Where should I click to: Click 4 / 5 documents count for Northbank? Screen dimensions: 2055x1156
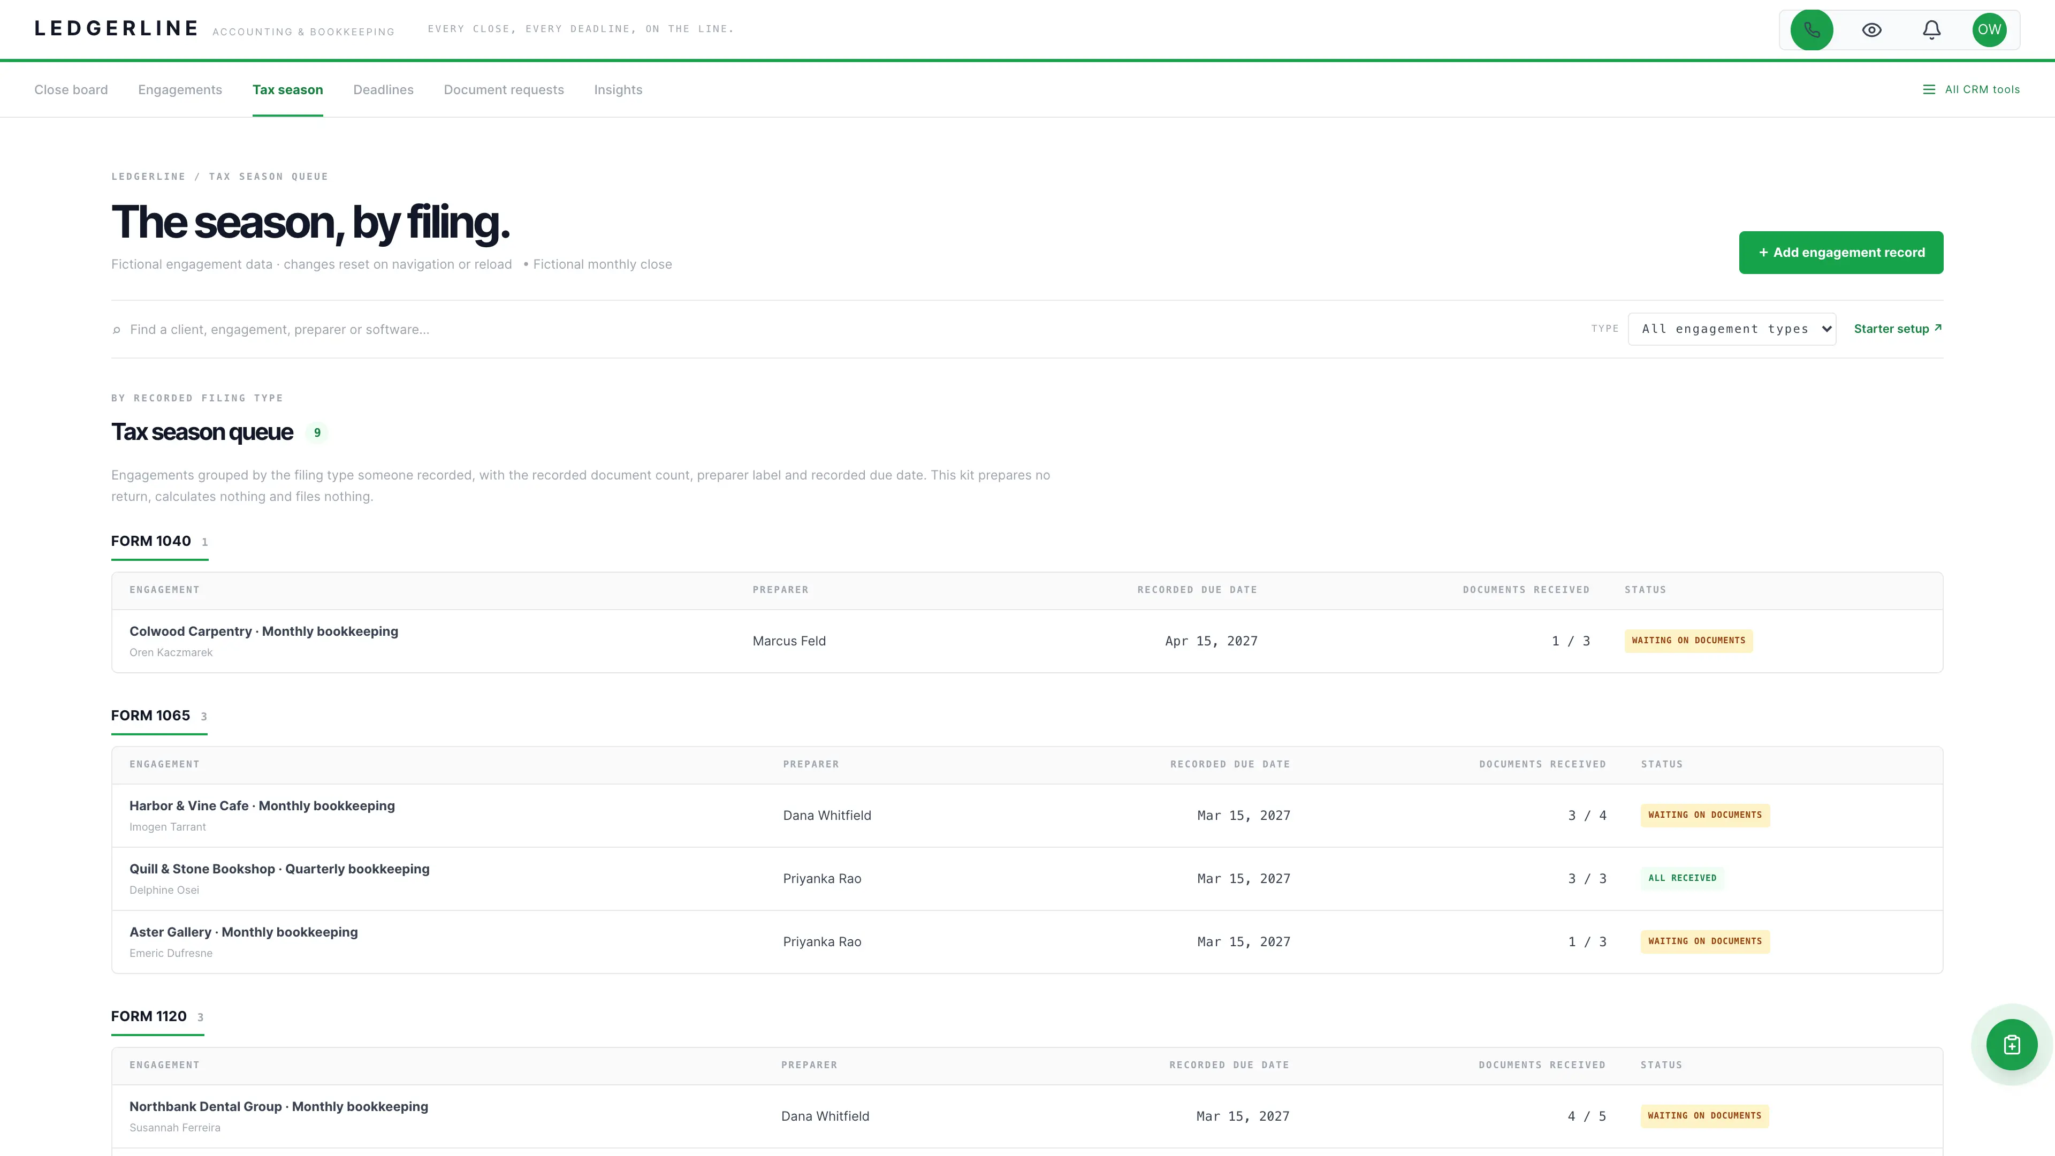[x=1587, y=1116]
